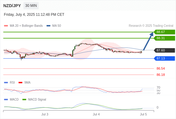
Task: Click the 86.18 support level label
Action: [x=160, y=75]
